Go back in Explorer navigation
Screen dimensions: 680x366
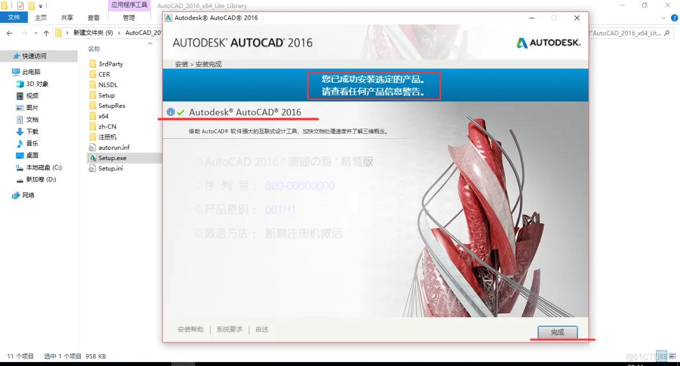[x=10, y=33]
